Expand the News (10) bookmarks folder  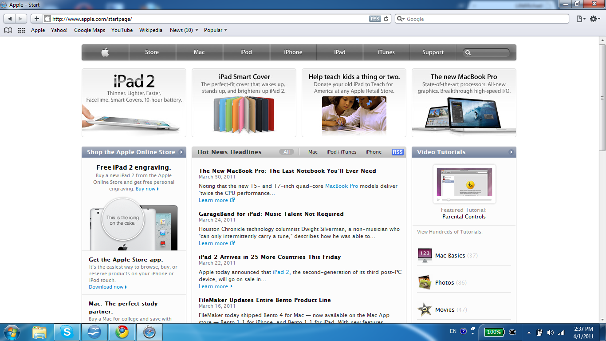(184, 30)
